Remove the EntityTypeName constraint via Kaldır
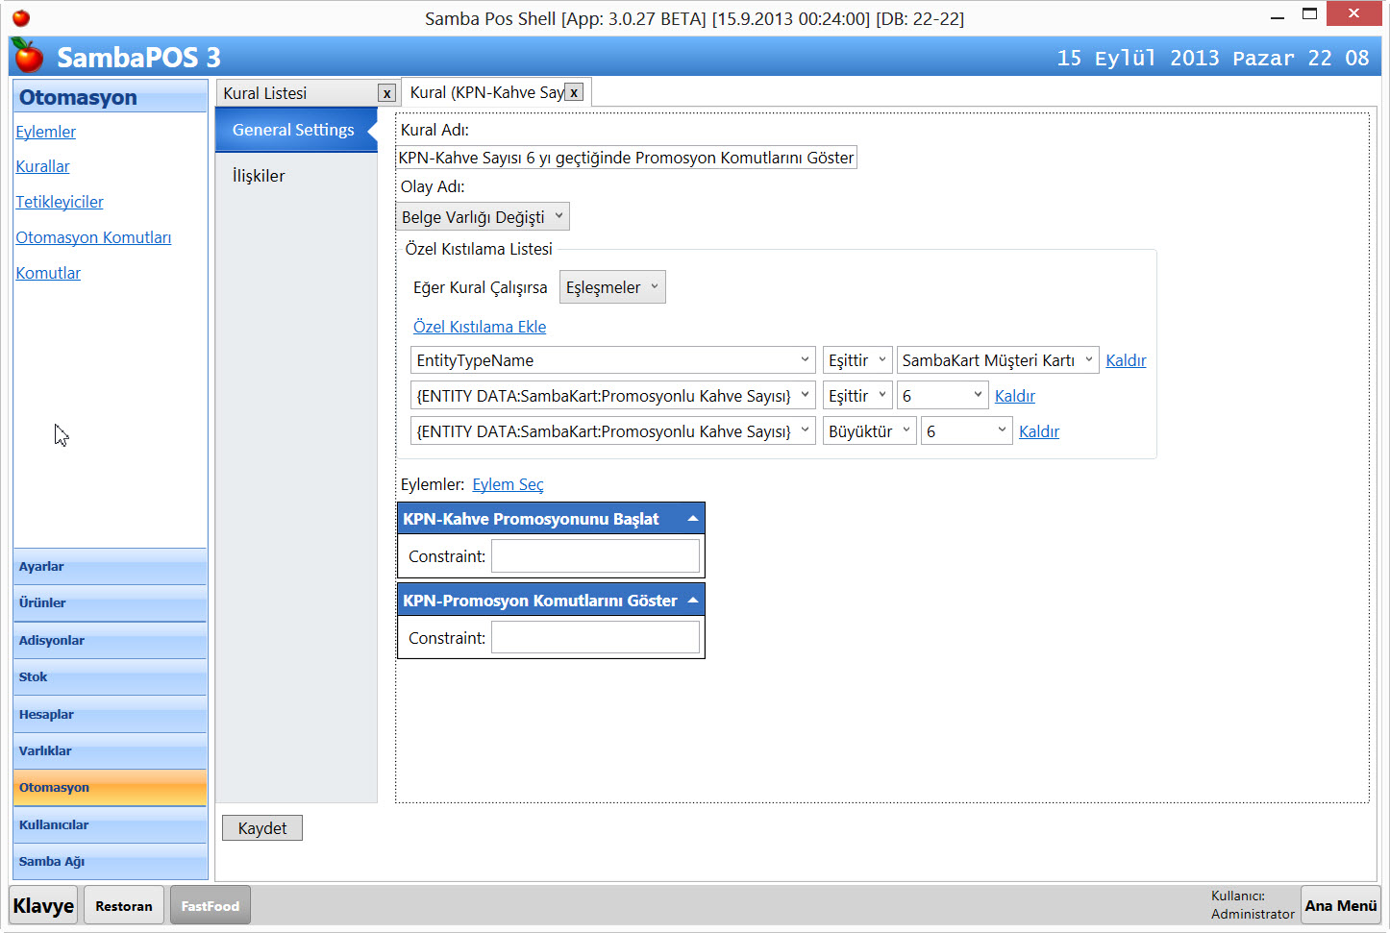This screenshot has height=933, width=1390. click(x=1126, y=360)
